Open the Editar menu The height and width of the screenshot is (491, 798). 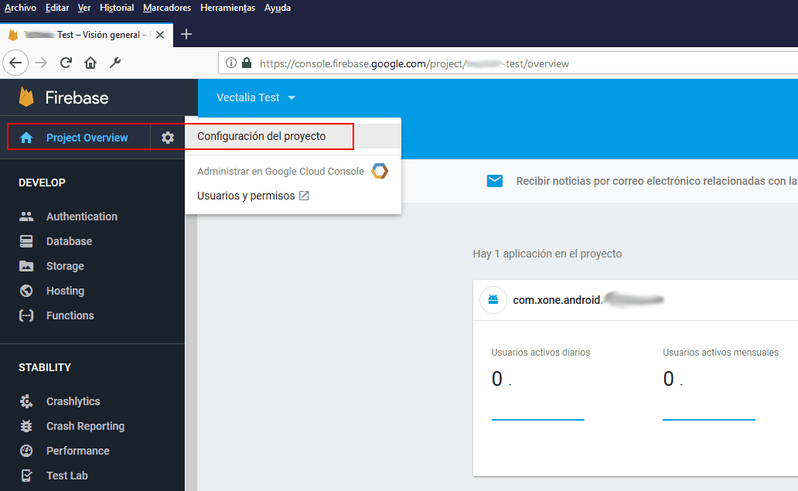(x=57, y=8)
